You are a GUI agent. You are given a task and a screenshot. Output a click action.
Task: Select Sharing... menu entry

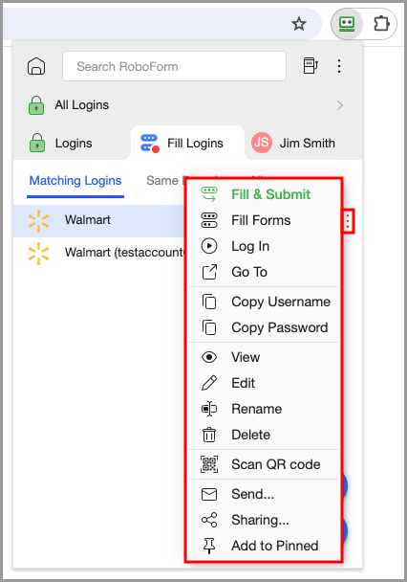[264, 520]
